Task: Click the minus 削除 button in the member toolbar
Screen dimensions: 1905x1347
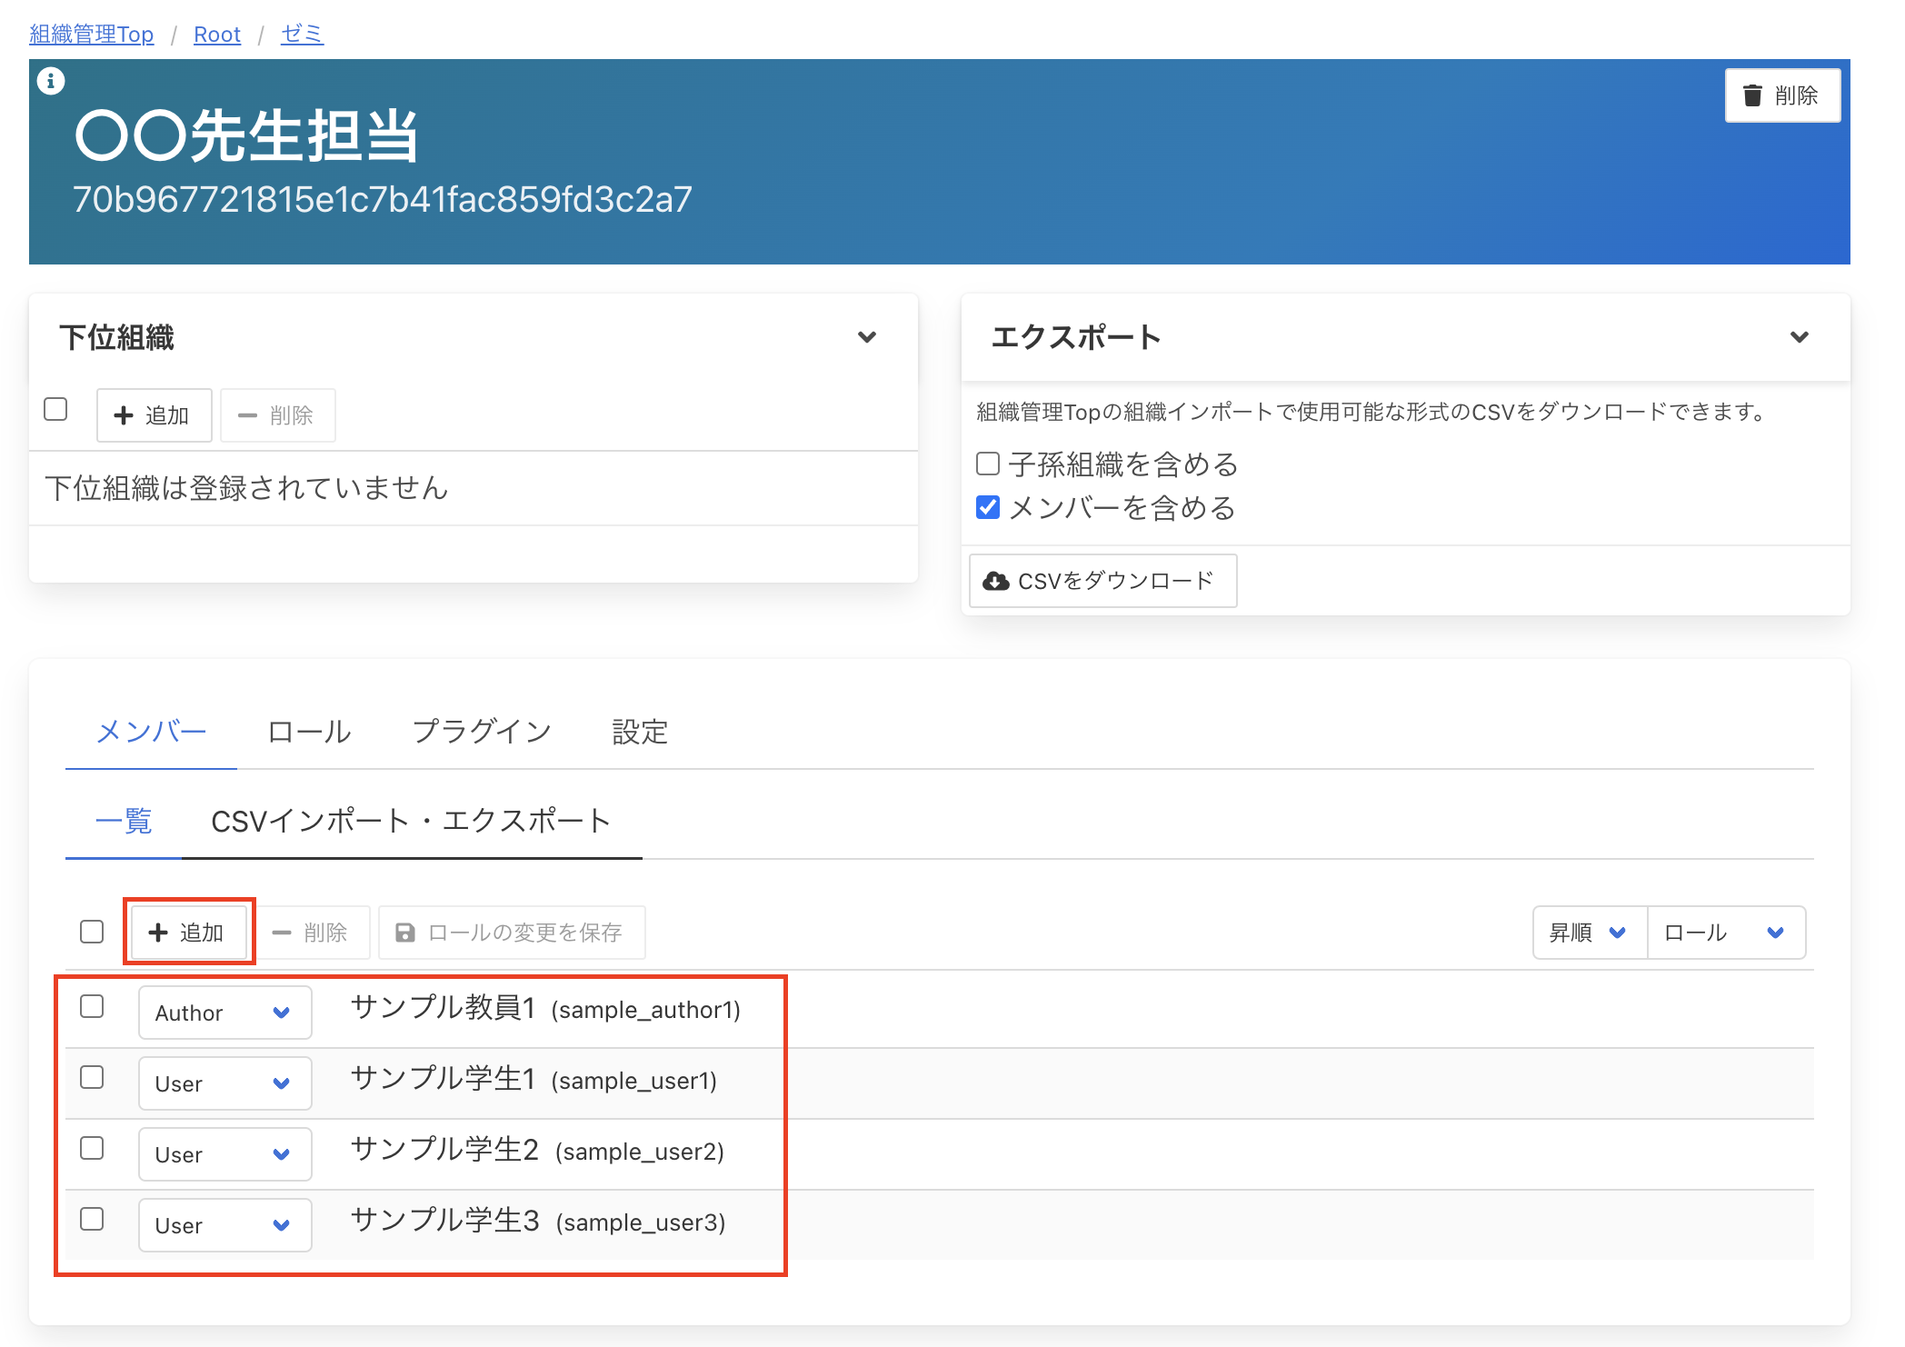Action: [x=311, y=932]
